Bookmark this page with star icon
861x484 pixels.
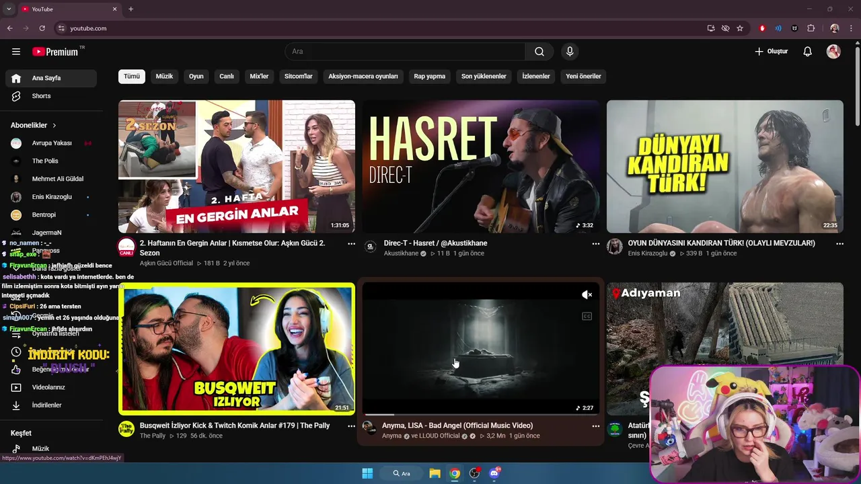pyautogui.click(x=740, y=28)
